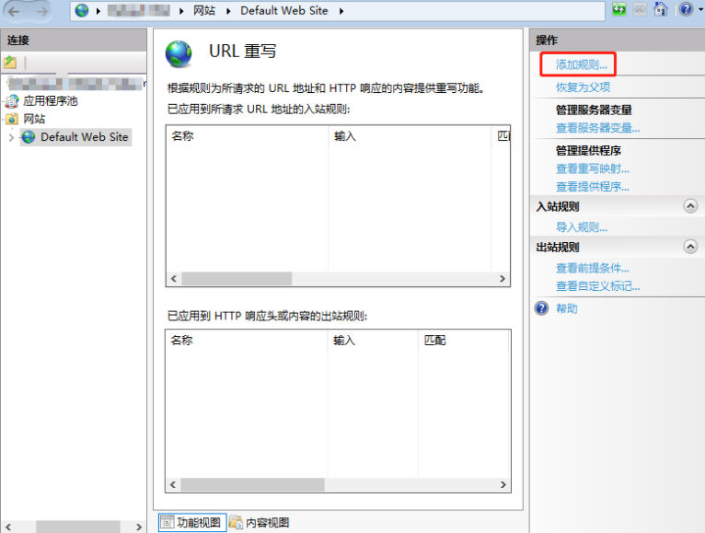Click inbound rules horizontal scrollbar thumb
705x533 pixels.
click(236, 278)
